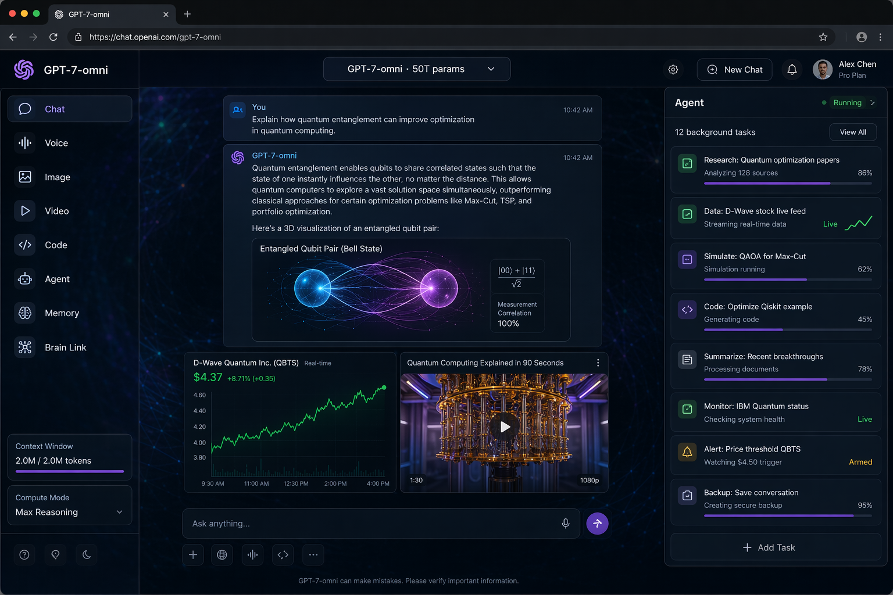Click the Monitor IBM Quantum status task

[x=776, y=413]
